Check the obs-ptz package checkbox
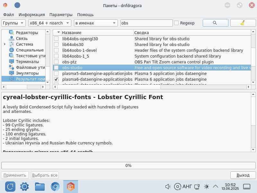 click(x=56, y=62)
